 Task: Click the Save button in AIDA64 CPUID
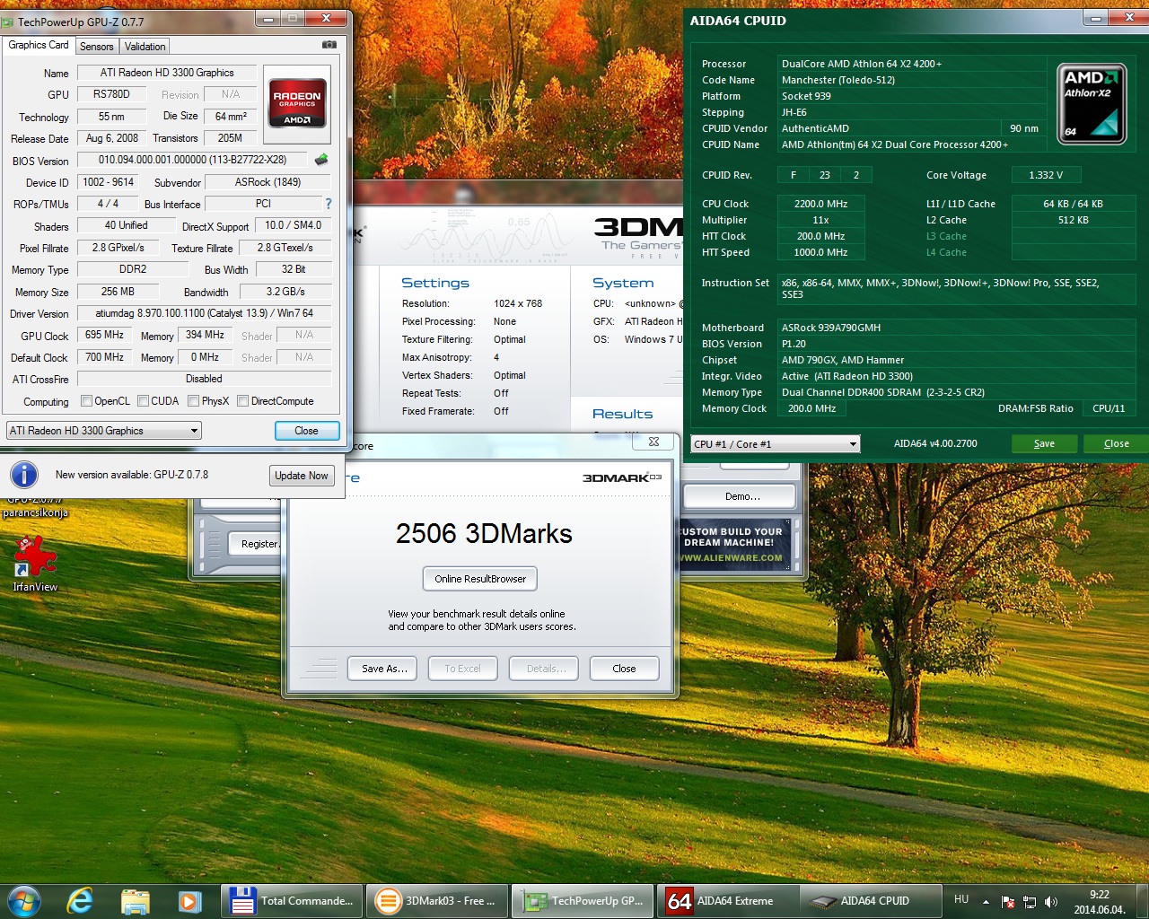[1044, 443]
